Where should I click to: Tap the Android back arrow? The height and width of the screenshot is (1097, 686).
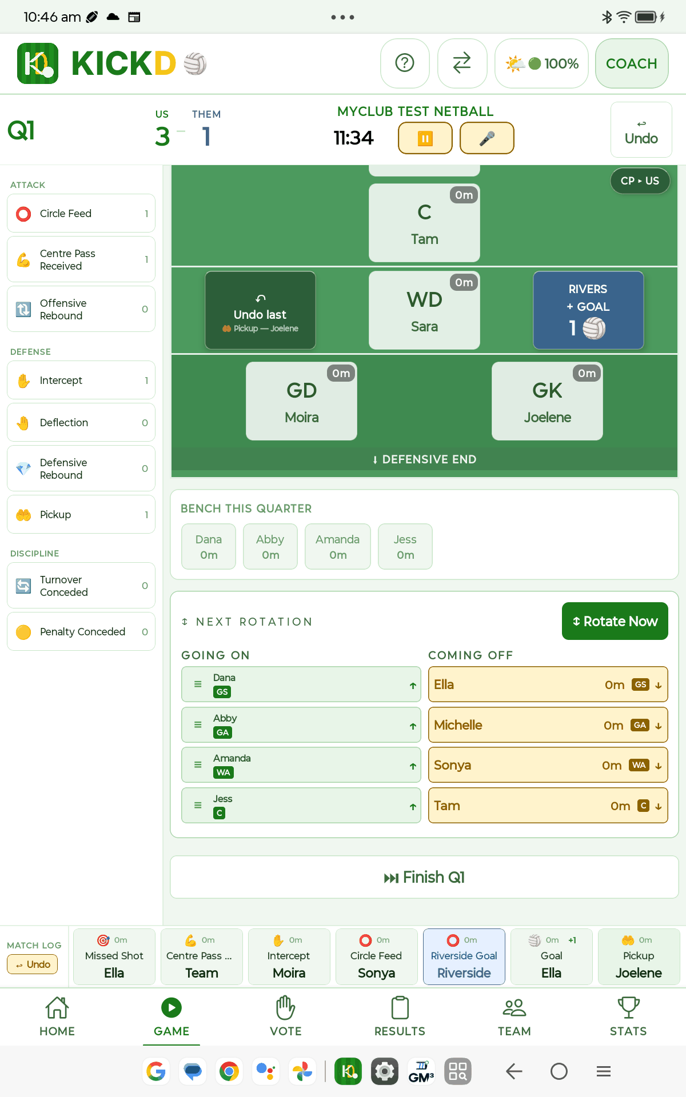tap(514, 1071)
